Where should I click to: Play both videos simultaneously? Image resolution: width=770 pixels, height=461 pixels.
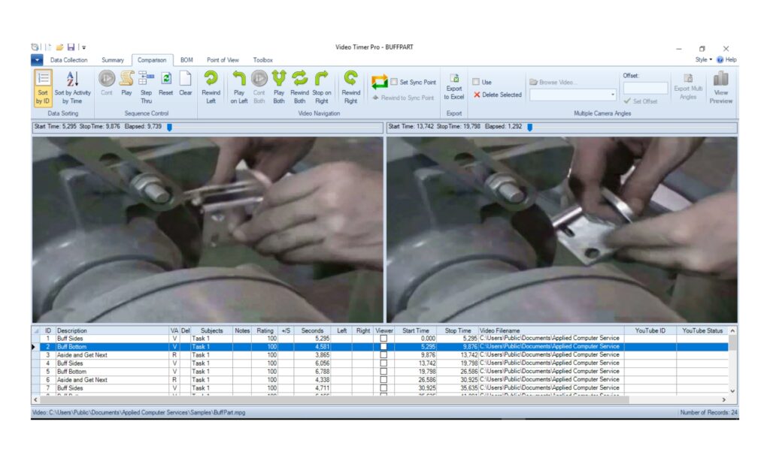pyautogui.click(x=279, y=86)
